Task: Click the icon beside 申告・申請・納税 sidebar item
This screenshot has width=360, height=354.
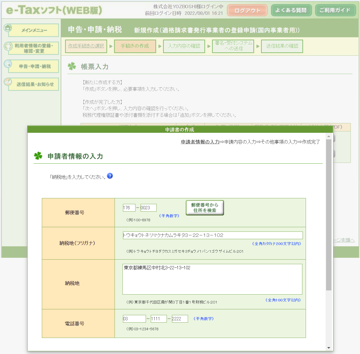Action: click(8, 64)
